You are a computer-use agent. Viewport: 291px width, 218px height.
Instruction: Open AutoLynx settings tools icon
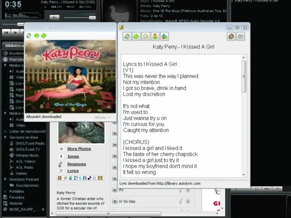pyautogui.click(x=231, y=36)
